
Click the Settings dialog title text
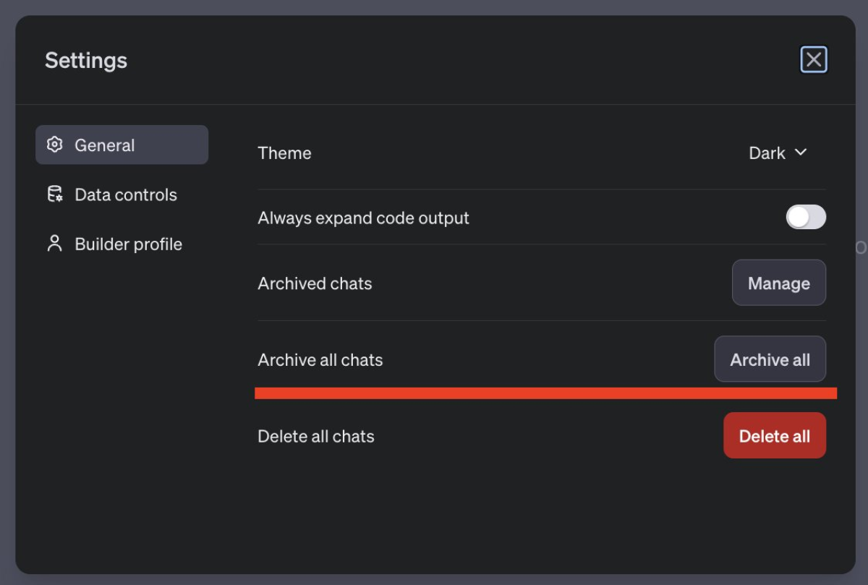tap(86, 60)
